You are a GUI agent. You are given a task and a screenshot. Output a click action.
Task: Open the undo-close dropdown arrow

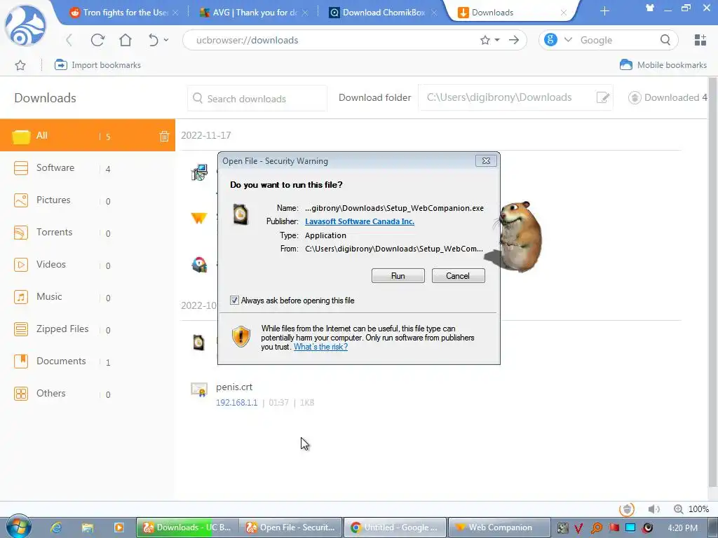tap(166, 40)
